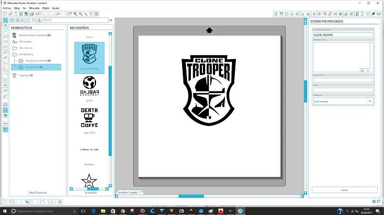The width and height of the screenshot is (384, 215).
Task: Collapse the Mi biblioteca folder tree
Action: pyautogui.click(x=15, y=54)
